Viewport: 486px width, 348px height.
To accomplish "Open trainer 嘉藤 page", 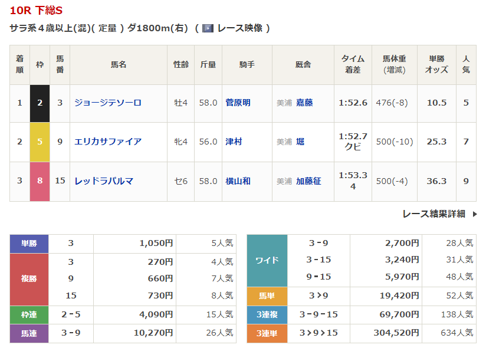I will tap(304, 103).
